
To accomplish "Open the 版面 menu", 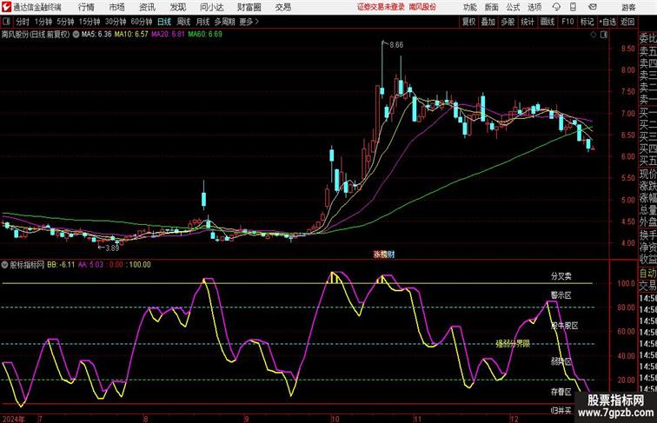I will [x=492, y=7].
